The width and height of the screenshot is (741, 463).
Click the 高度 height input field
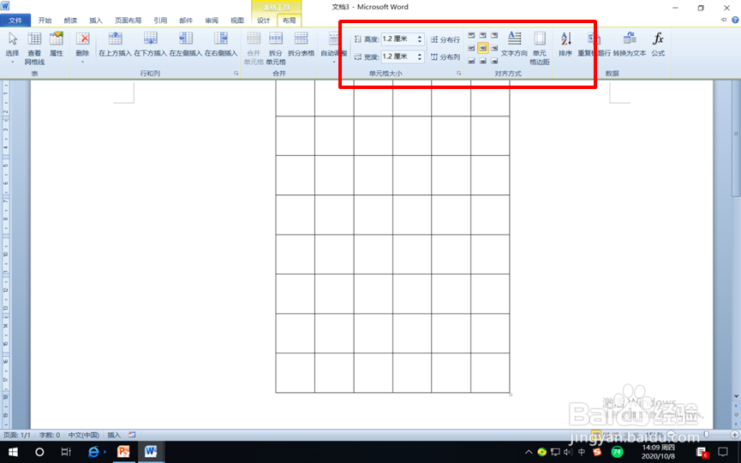398,39
